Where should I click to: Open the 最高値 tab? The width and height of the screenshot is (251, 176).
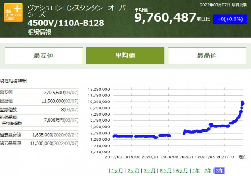coord(207,56)
